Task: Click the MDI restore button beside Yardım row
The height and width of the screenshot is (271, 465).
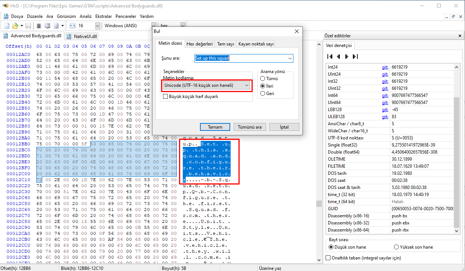Action: [x=453, y=16]
